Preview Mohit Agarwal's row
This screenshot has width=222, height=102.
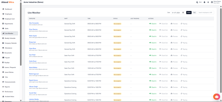[x=174, y=75]
